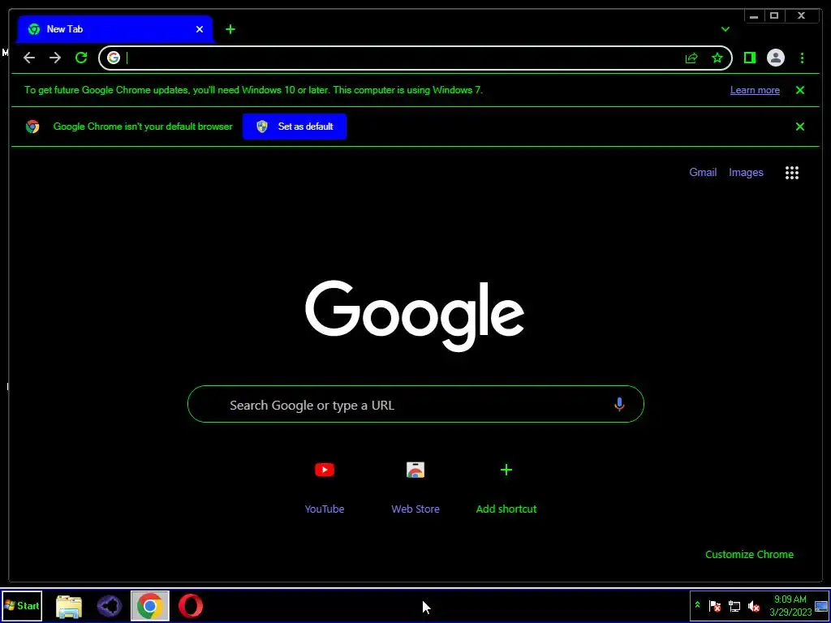Image resolution: width=831 pixels, height=623 pixels.
Task: Click the Chrome taskbar icon
Action: (150, 606)
